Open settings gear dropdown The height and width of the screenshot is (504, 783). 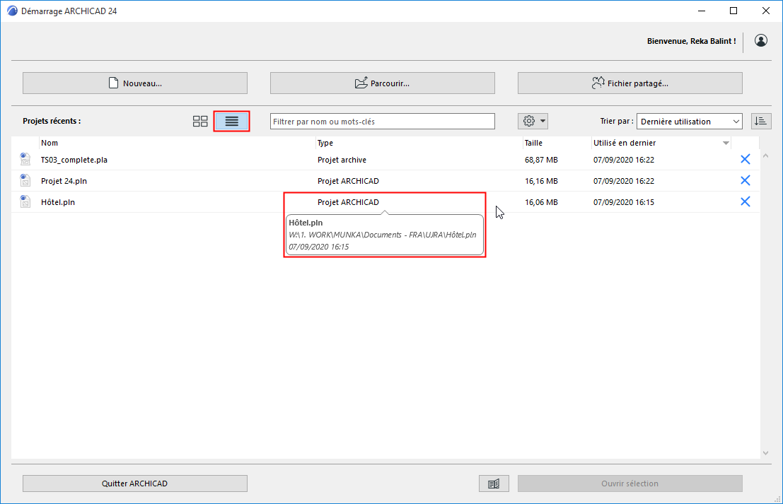coord(533,122)
